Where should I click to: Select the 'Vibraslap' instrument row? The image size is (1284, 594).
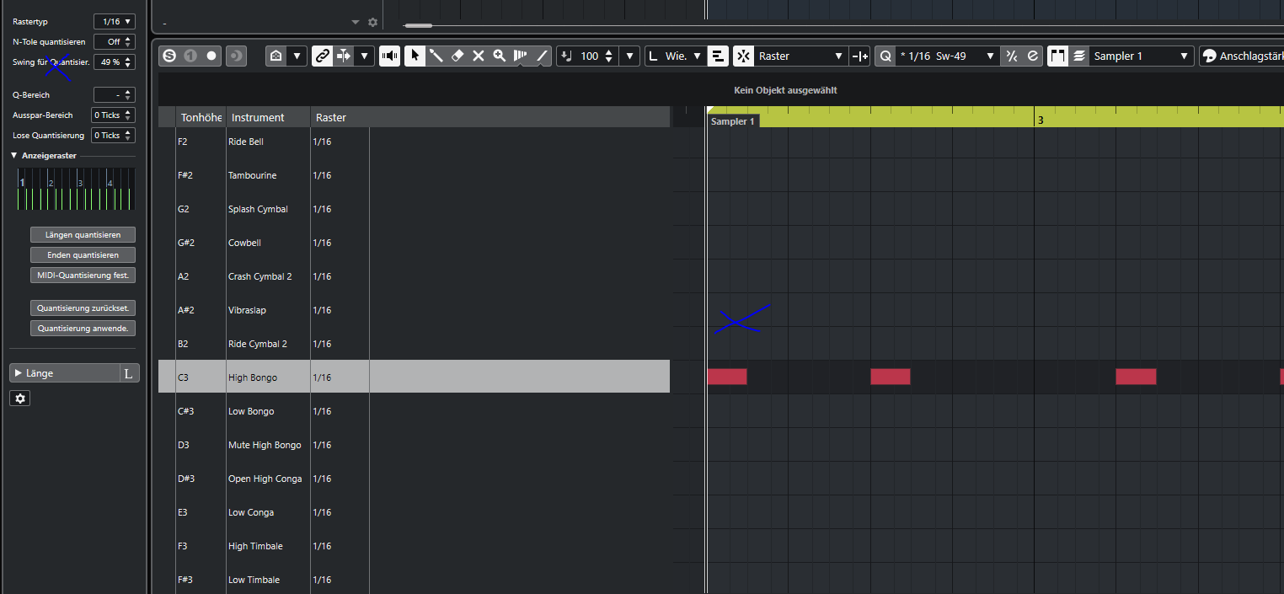pos(414,310)
